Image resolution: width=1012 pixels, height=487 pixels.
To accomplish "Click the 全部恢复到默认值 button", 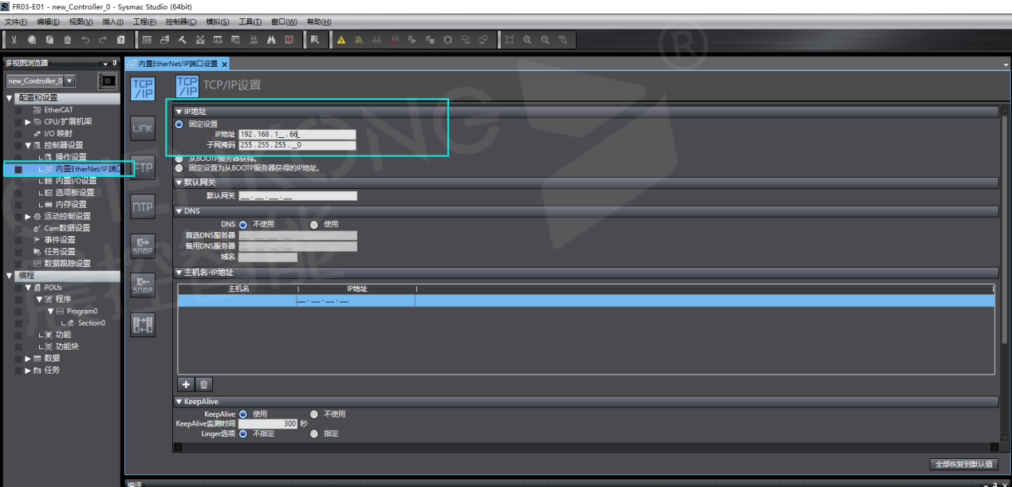I will point(963,464).
